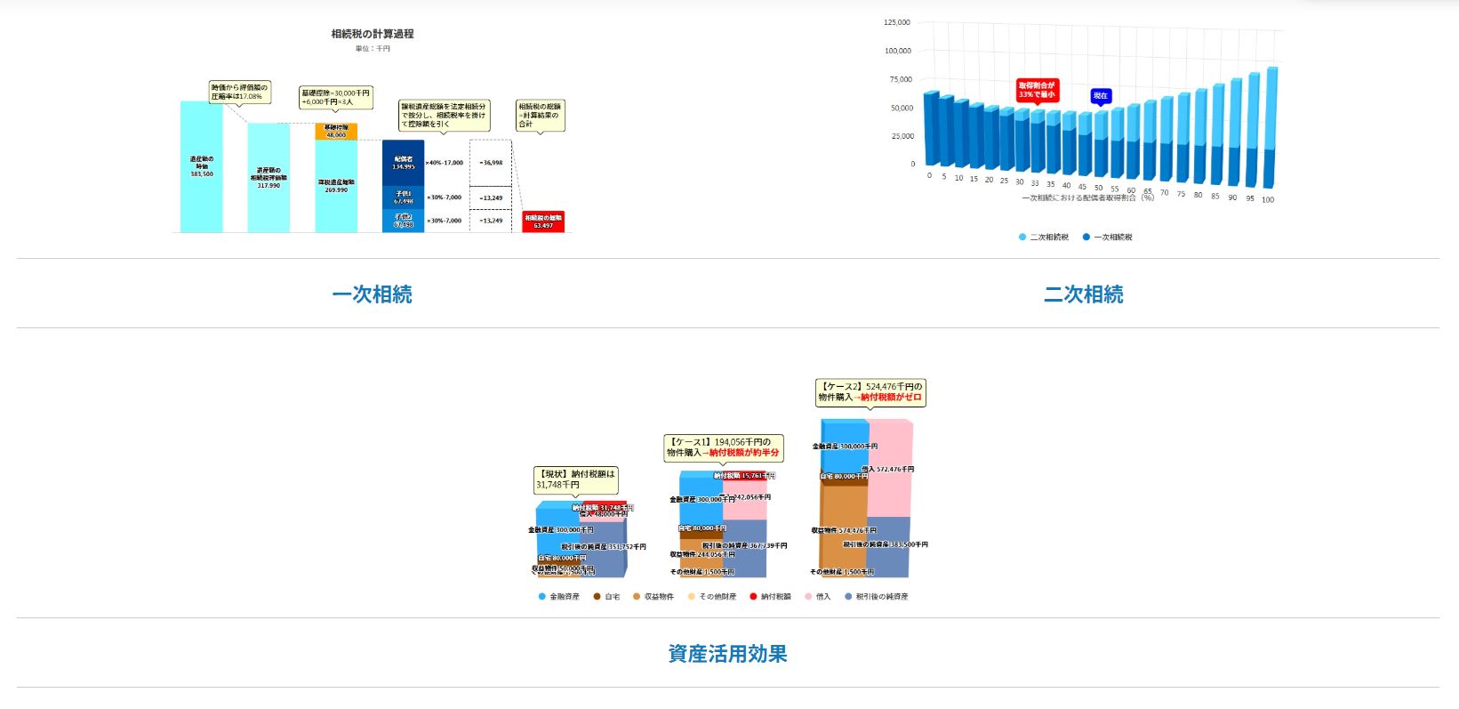The height and width of the screenshot is (709, 1459).
Task: Toggle the 金融資産 legend entry
Action: click(559, 597)
